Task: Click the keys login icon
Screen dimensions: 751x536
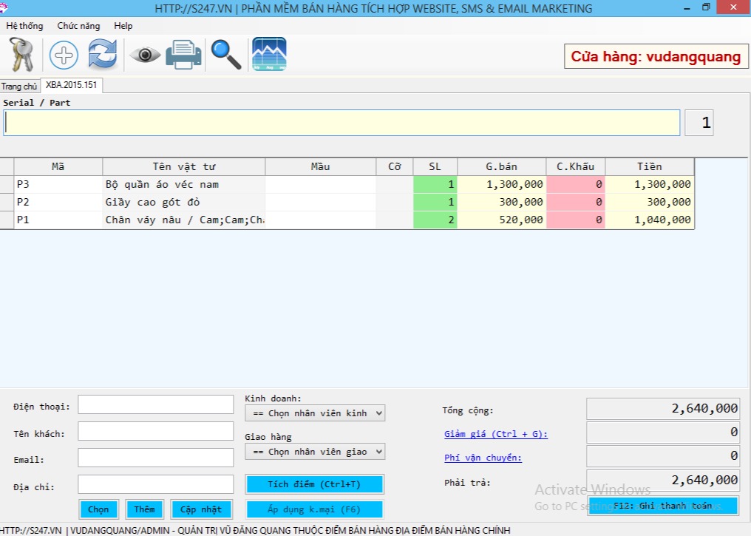Action: click(x=21, y=55)
